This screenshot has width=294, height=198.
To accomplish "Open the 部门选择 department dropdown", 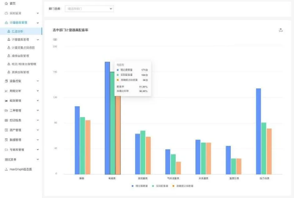I will click(x=89, y=9).
